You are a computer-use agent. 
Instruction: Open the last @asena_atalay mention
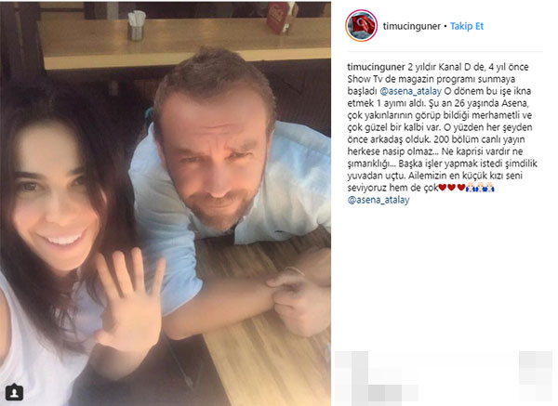tap(379, 200)
